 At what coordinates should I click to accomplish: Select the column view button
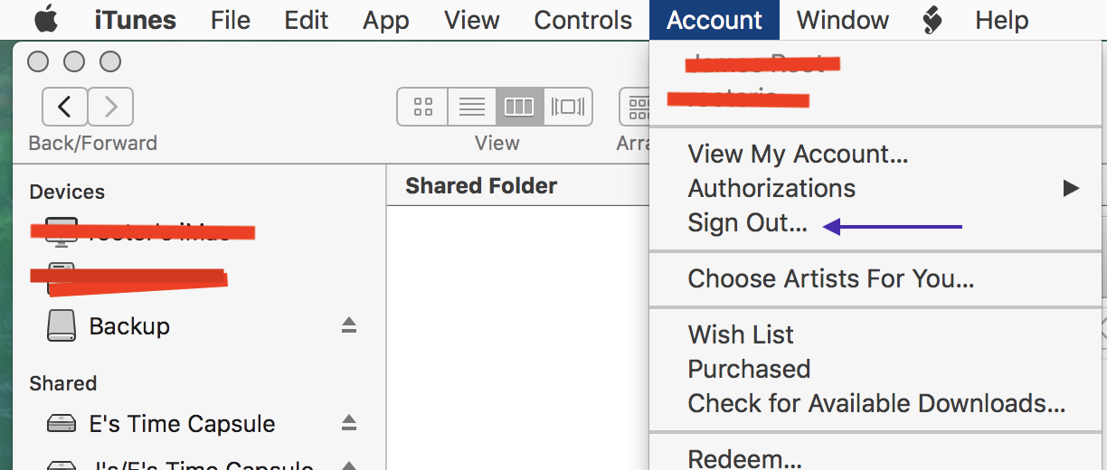519,107
